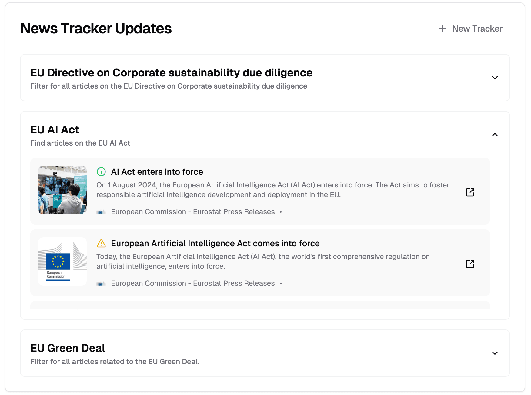Click European Commission logo thumbnail
531x395 pixels.
click(x=62, y=262)
